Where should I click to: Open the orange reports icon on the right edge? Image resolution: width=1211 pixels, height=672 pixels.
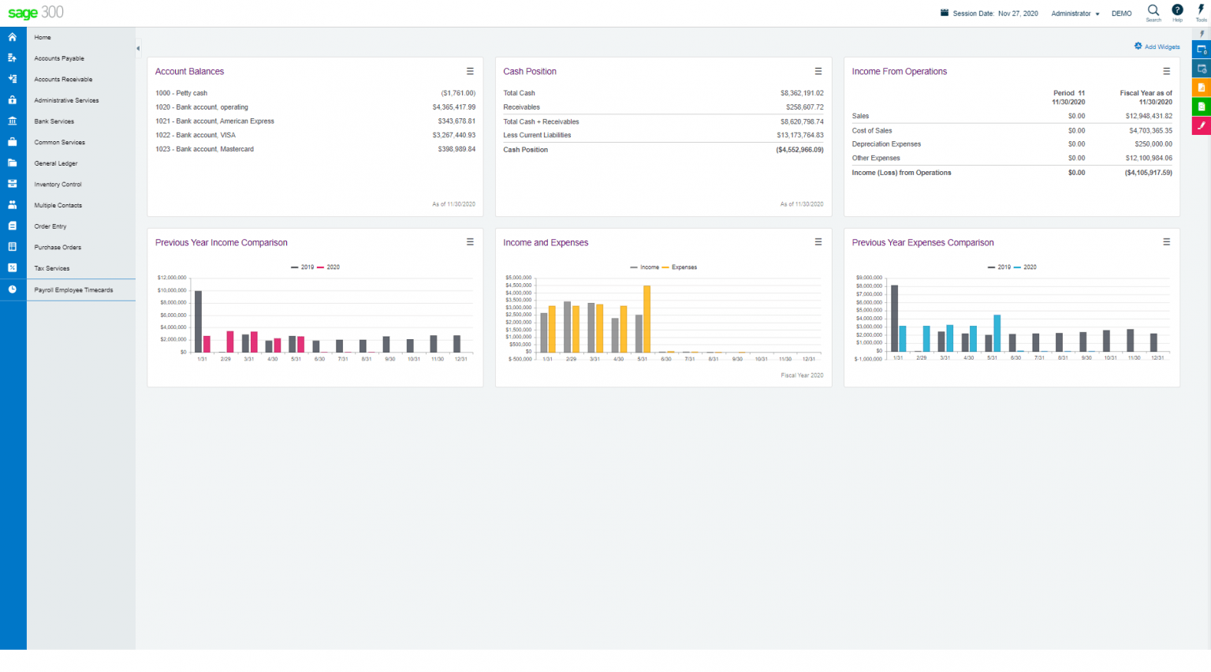point(1202,88)
